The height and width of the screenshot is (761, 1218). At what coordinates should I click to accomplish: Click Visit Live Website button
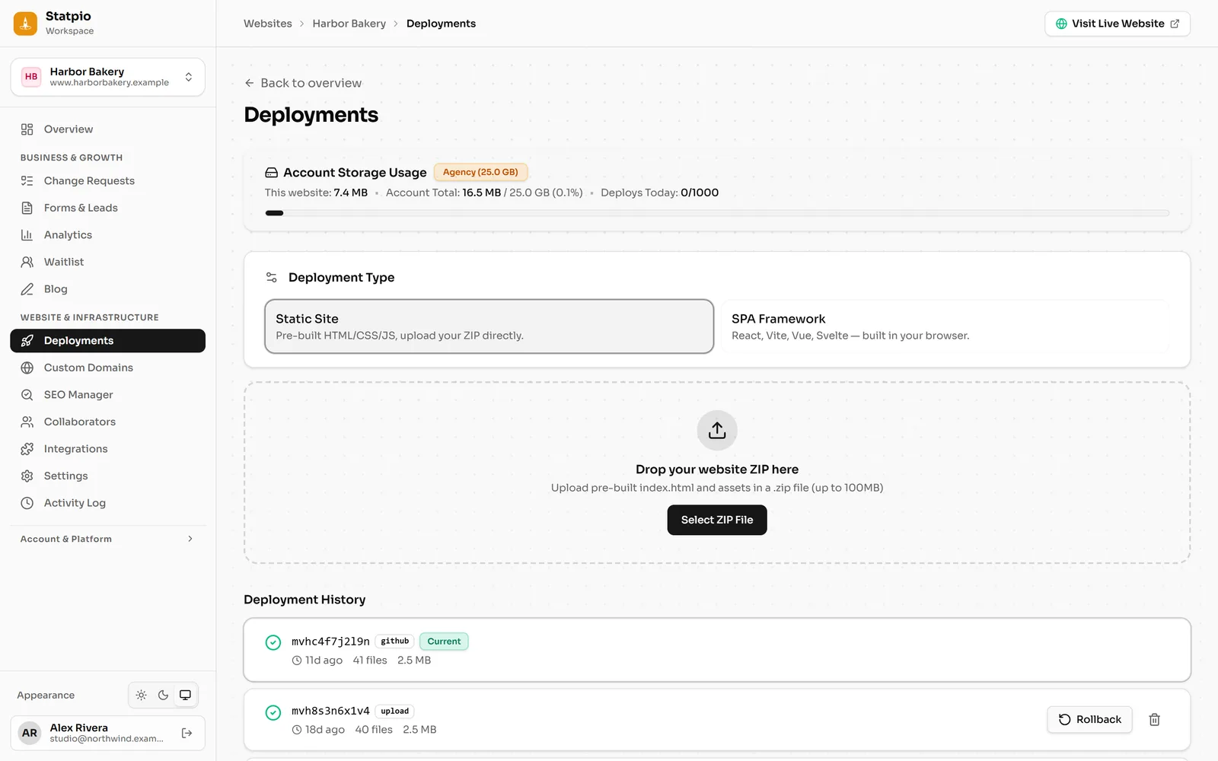(x=1117, y=24)
